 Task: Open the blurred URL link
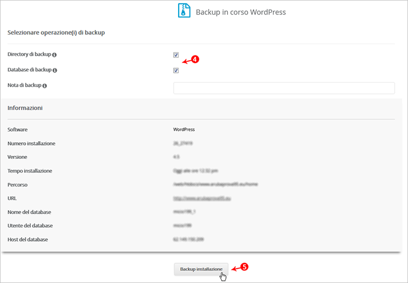click(x=202, y=199)
